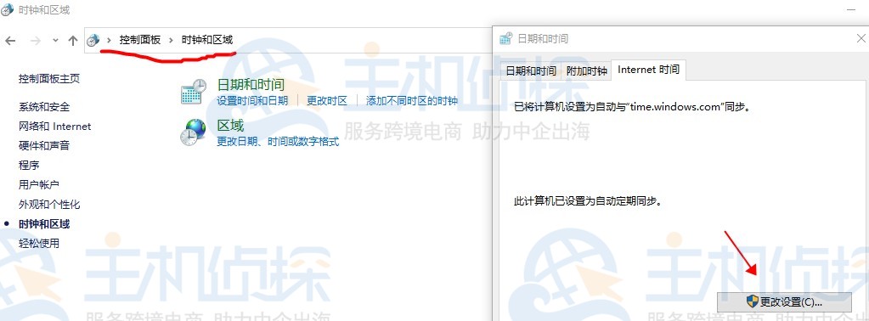Expand chevron before 时钟和区域 breadcrumb
The image size is (869, 321).
pos(172,40)
